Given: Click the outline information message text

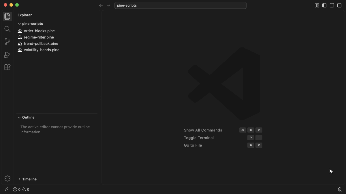Looking at the screenshot, I should pyautogui.click(x=55, y=129).
